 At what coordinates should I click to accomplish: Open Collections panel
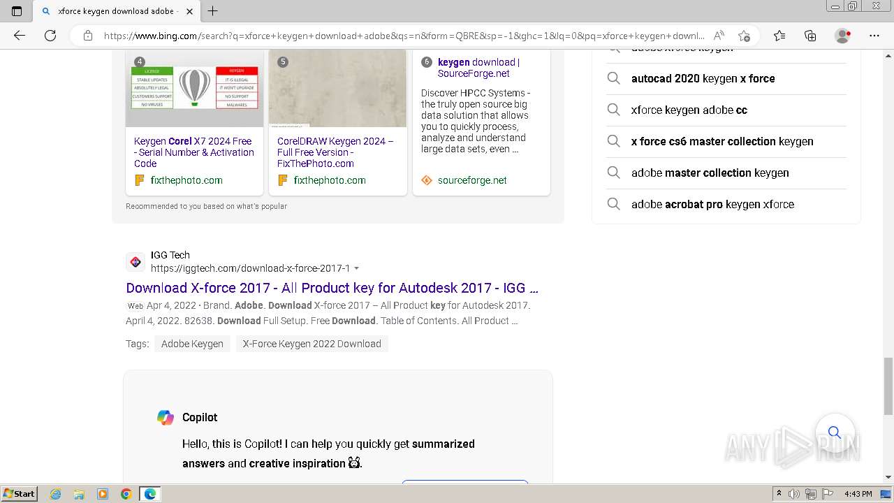[x=810, y=36]
